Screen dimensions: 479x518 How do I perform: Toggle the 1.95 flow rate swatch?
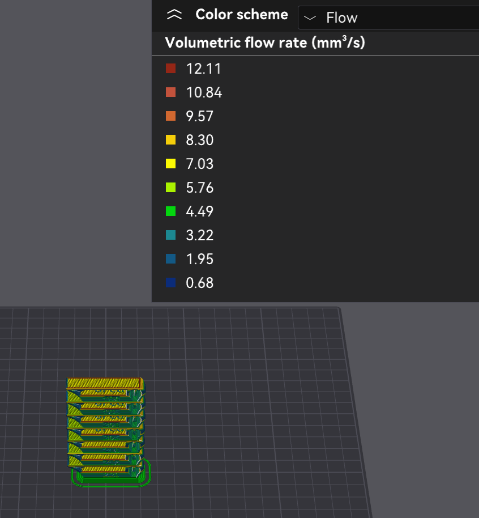pyautogui.click(x=170, y=259)
